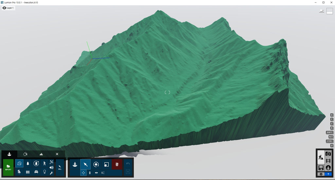The height and width of the screenshot is (180, 335).
Task: Enable the free Move placement mode
Action: 83,173
